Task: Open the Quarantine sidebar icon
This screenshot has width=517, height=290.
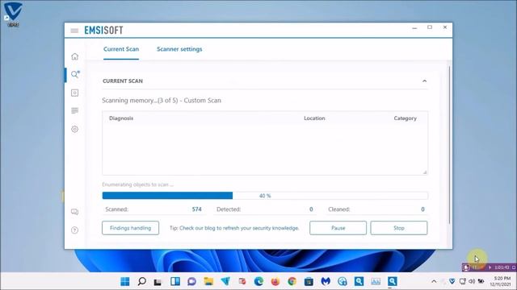Action: point(75,93)
